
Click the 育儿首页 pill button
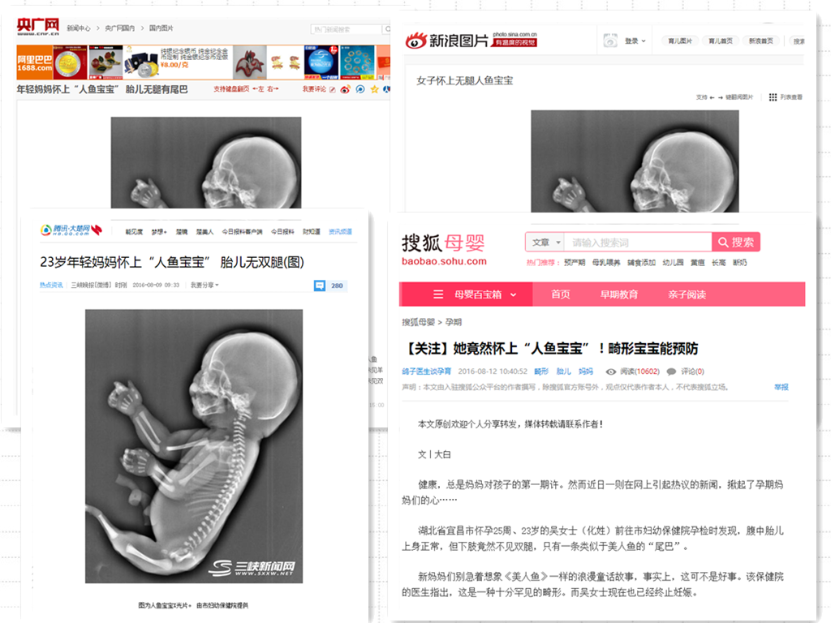pyautogui.click(x=721, y=41)
